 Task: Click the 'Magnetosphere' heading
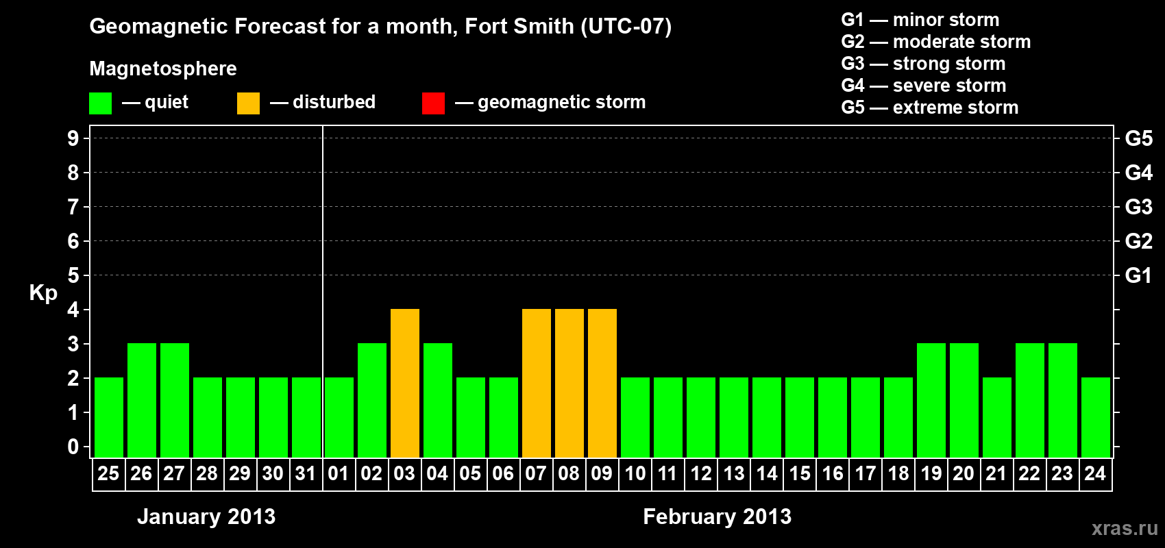coord(163,68)
